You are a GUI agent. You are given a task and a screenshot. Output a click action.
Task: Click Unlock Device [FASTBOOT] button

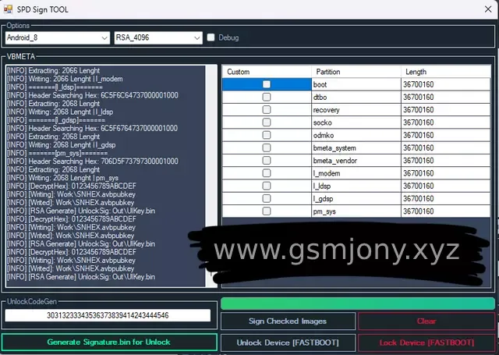[288, 343]
